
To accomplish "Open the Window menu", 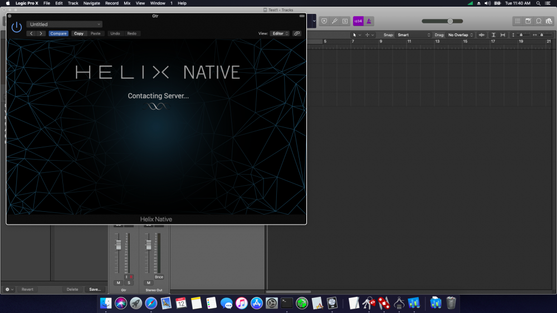I will coord(158,3).
